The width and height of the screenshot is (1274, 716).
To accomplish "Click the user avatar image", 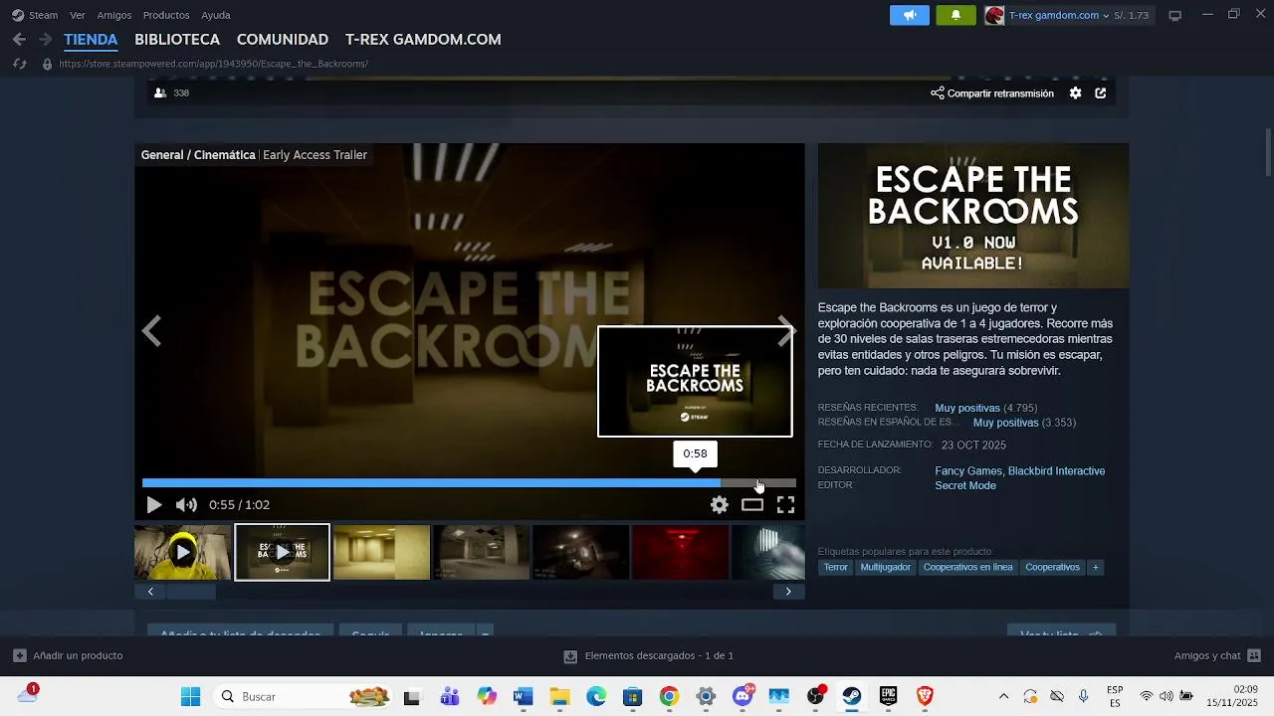I will tap(994, 15).
